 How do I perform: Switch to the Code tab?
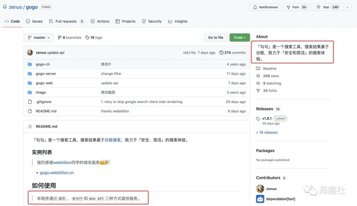(x=12, y=21)
